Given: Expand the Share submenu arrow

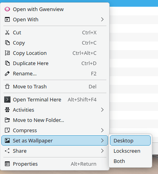Looking at the screenshot, I should point(102,151).
